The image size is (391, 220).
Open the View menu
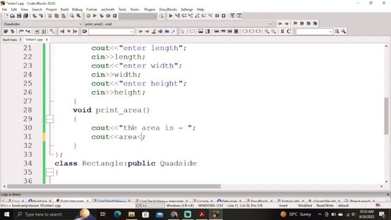24,10
